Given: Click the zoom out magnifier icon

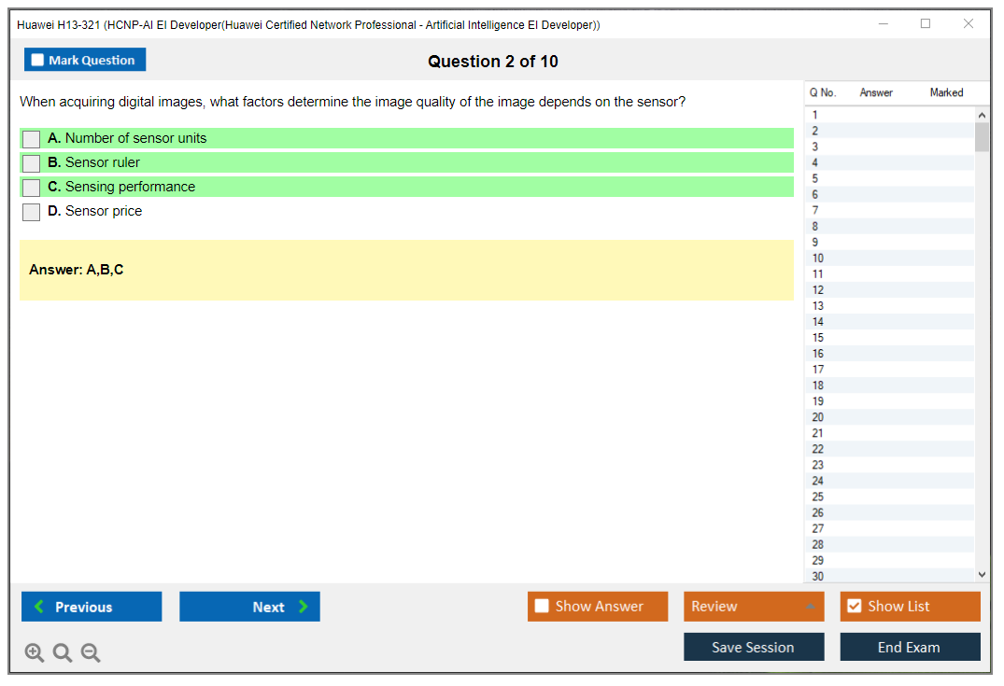Looking at the screenshot, I should tap(91, 652).
